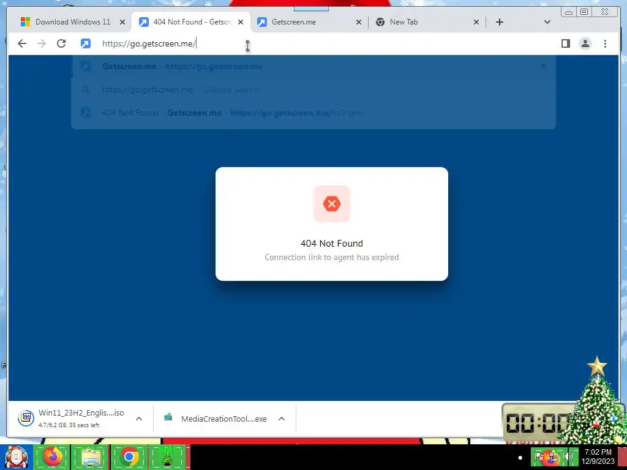Restore the Chrome window size
This screenshot has width=627, height=470.
coord(584,12)
